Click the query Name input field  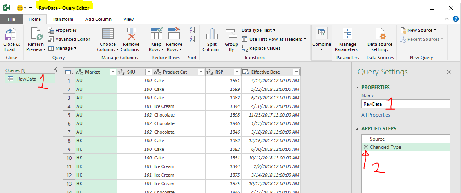point(405,104)
